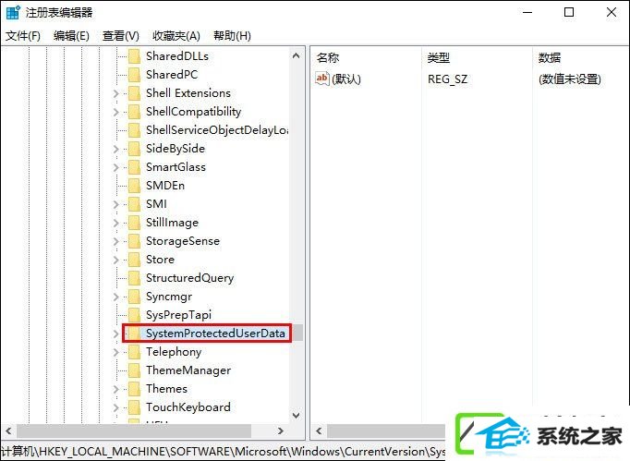Open the 文件(F) menu
Screen dimensions: 630x461
(23, 36)
